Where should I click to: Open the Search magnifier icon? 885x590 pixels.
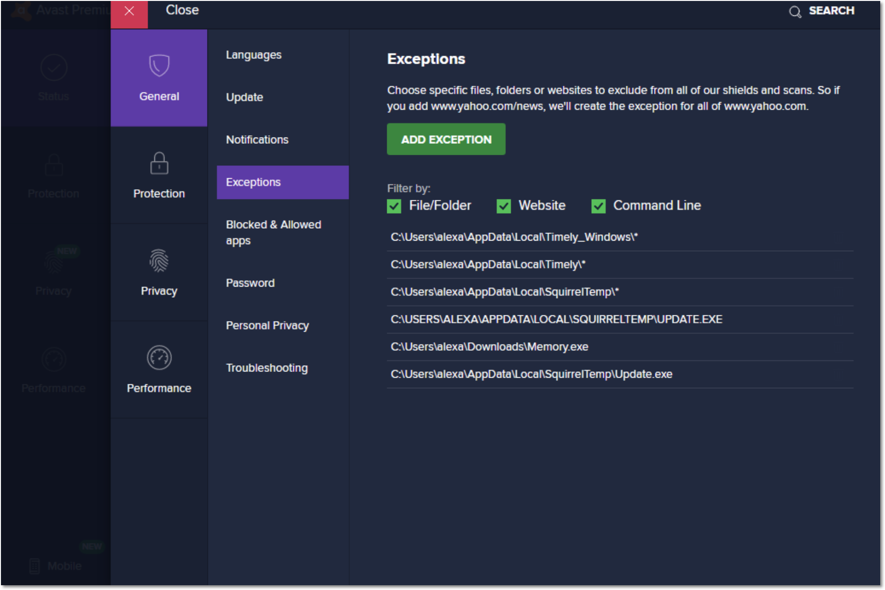pyautogui.click(x=795, y=12)
